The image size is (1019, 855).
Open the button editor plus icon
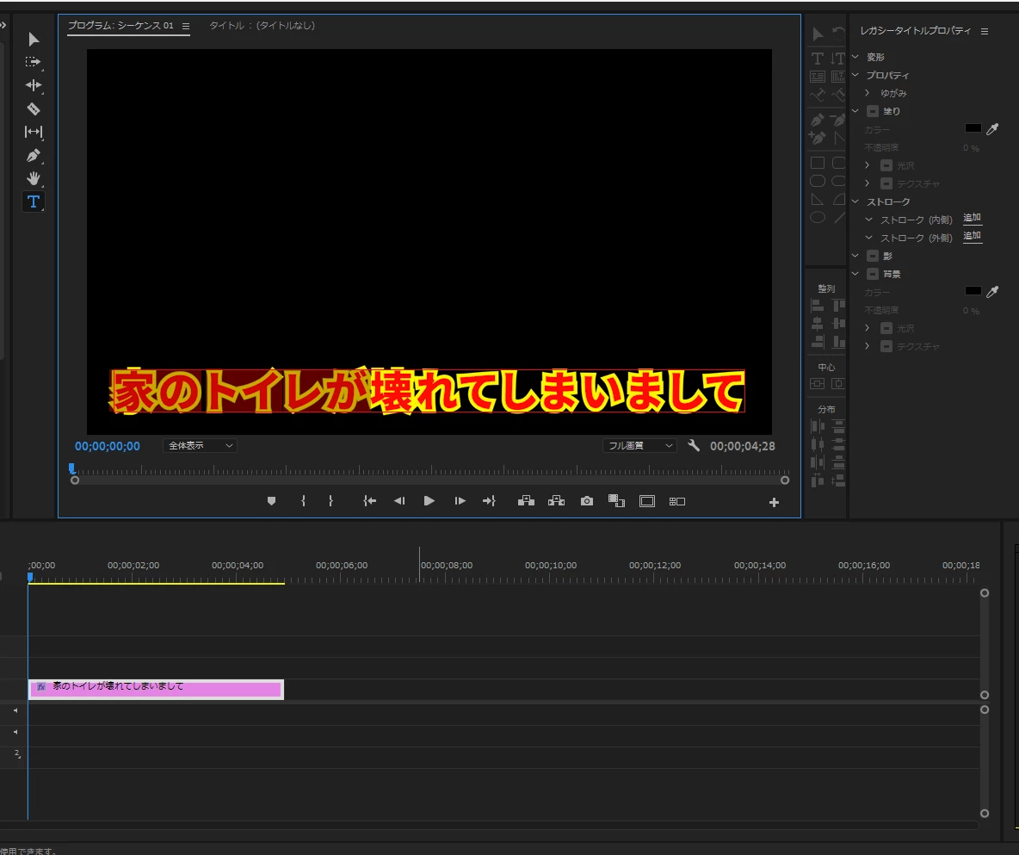pyautogui.click(x=774, y=502)
